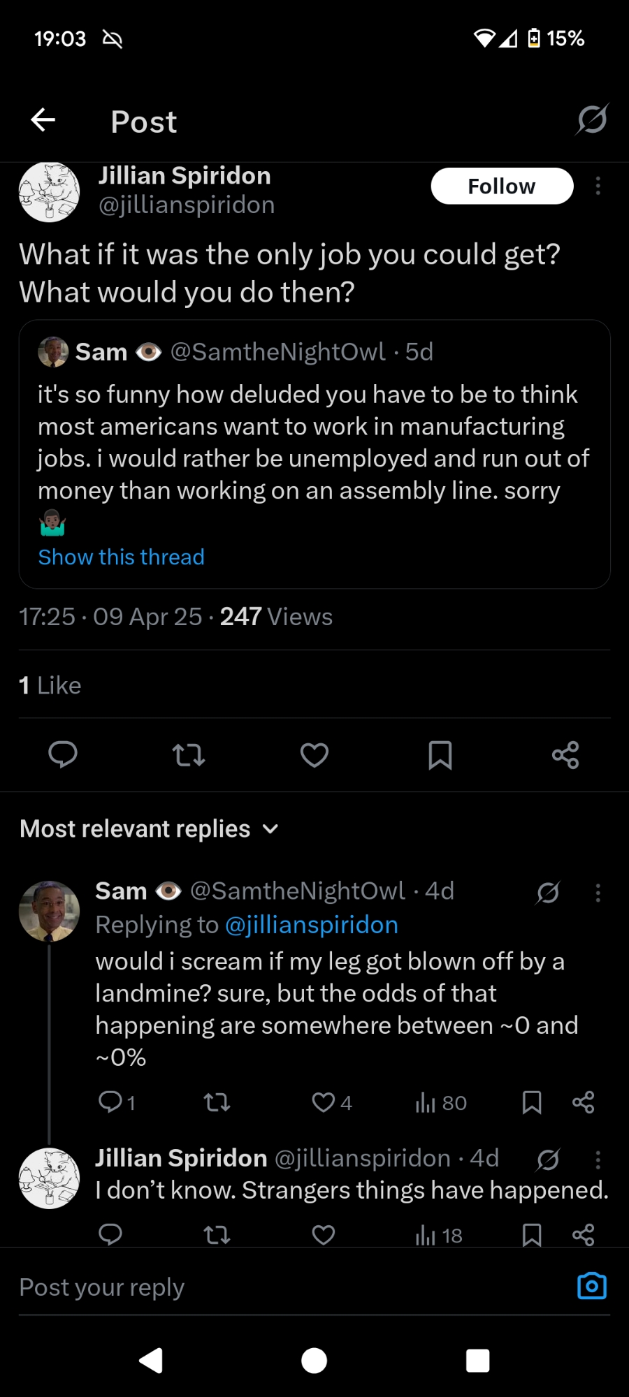
Task: Share the main post
Action: pyautogui.click(x=565, y=754)
